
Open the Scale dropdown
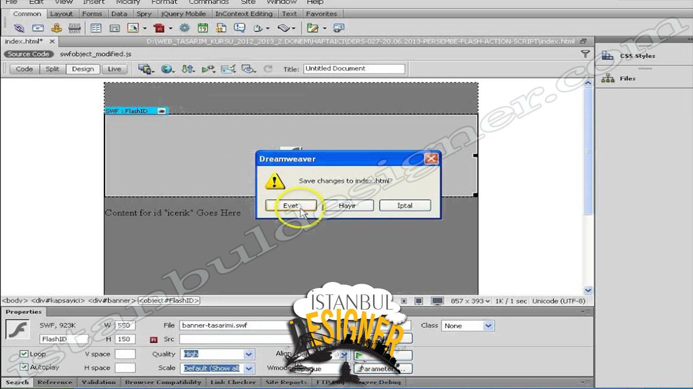pos(249,368)
